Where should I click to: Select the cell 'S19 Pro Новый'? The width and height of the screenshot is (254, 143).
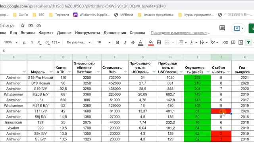click(x=40, y=77)
